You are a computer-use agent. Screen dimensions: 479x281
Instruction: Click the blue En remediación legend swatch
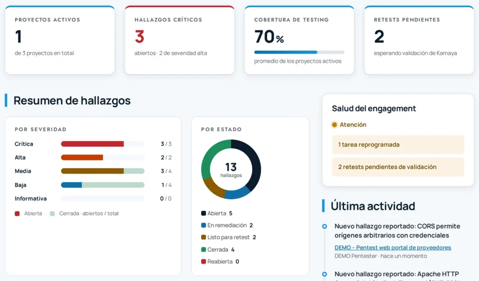click(x=203, y=225)
